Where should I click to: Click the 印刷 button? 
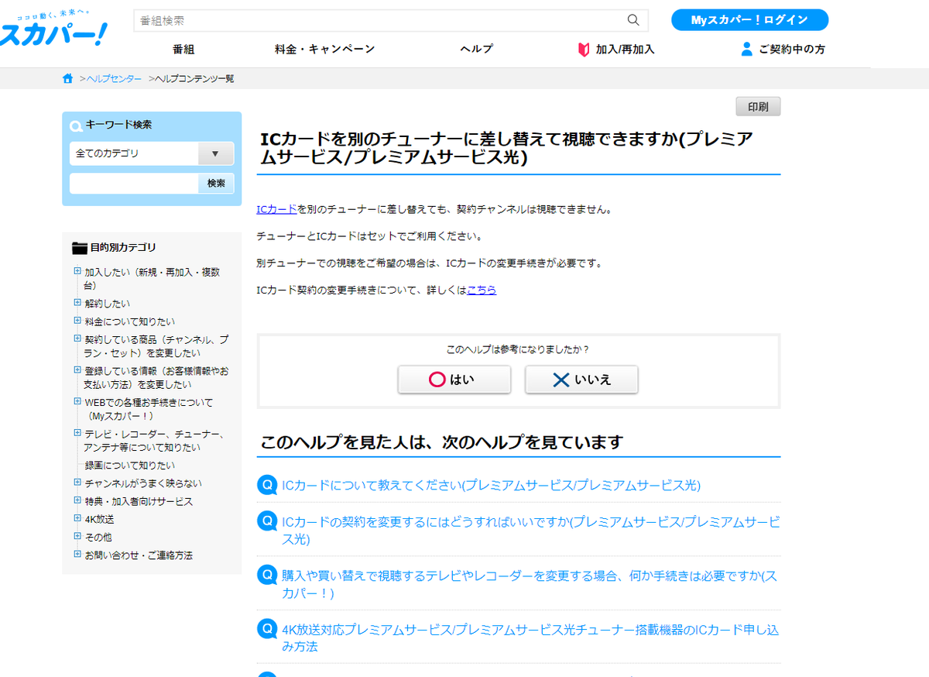(x=758, y=107)
